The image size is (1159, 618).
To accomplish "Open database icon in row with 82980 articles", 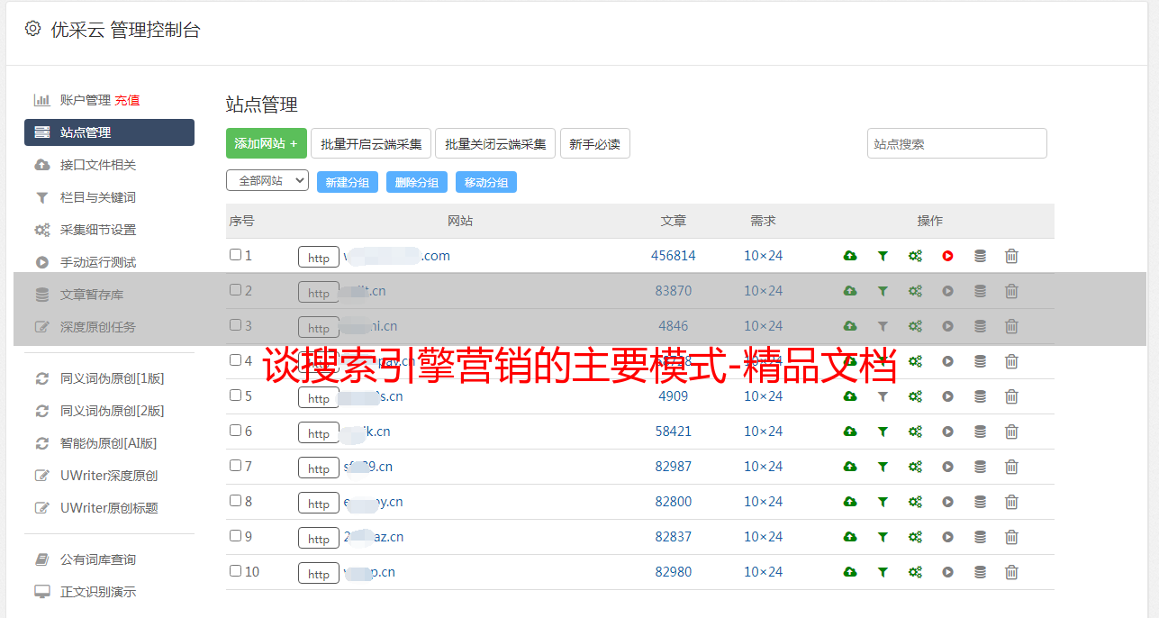I will pyautogui.click(x=980, y=572).
